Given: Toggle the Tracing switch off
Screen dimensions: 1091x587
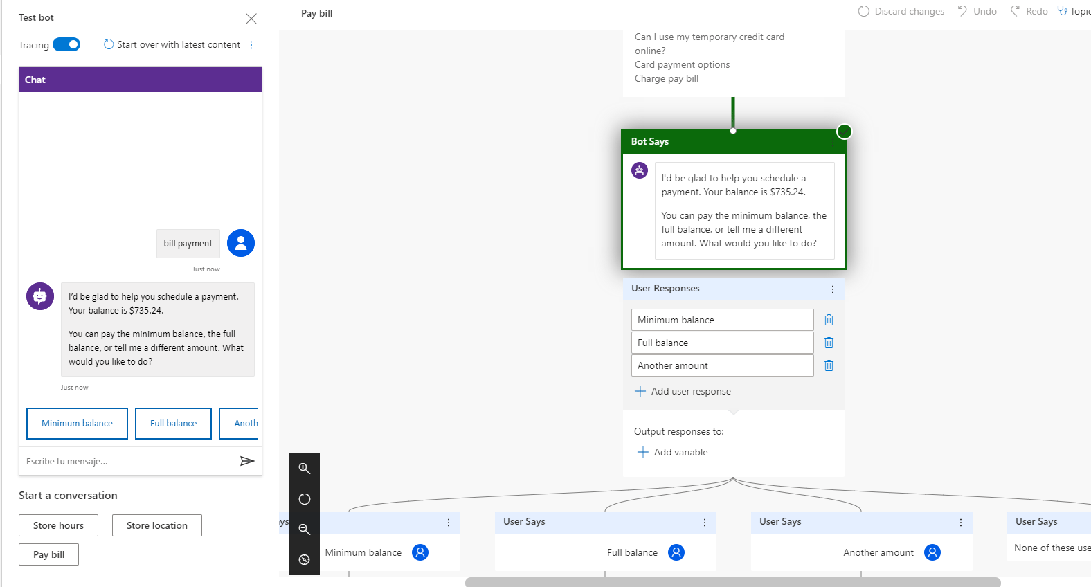Looking at the screenshot, I should 66,44.
